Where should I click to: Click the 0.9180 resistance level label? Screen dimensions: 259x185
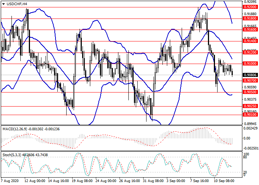coord(248,18)
